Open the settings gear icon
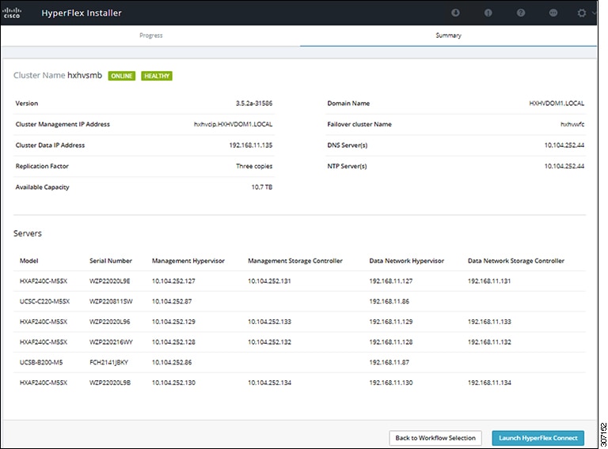 [x=583, y=13]
